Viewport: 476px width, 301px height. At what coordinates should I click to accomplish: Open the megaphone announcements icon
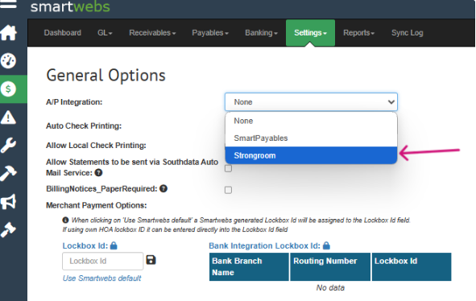click(x=9, y=201)
